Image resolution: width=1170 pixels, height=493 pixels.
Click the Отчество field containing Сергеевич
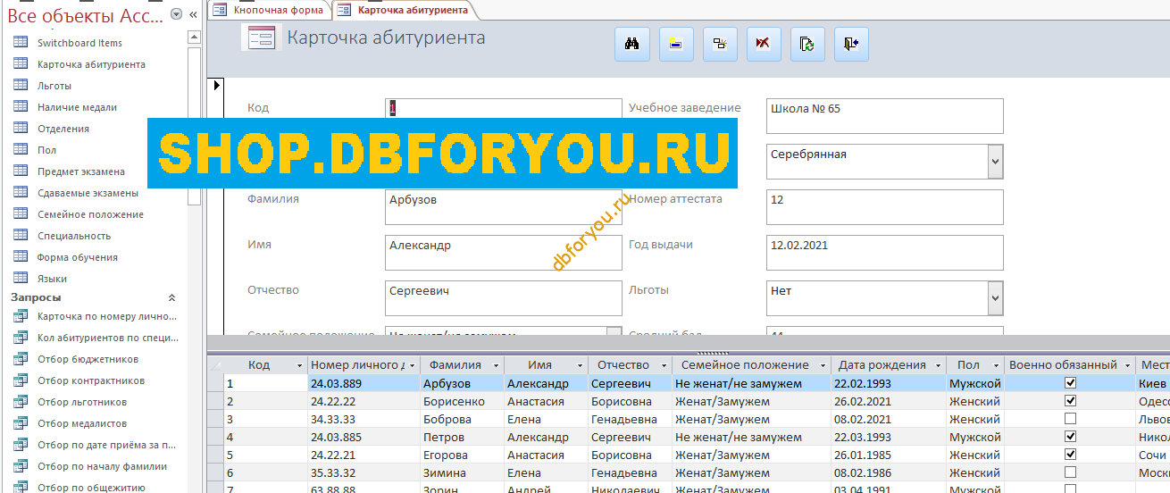504,297
